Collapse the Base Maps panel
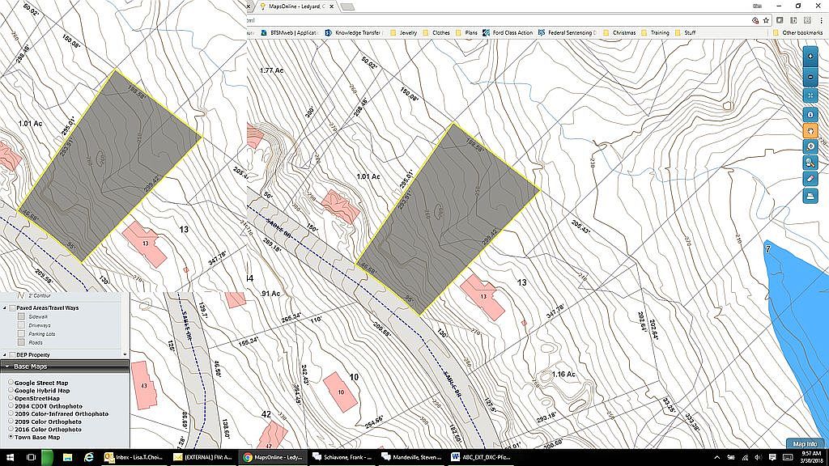The width and height of the screenshot is (829, 466). (x=6, y=366)
